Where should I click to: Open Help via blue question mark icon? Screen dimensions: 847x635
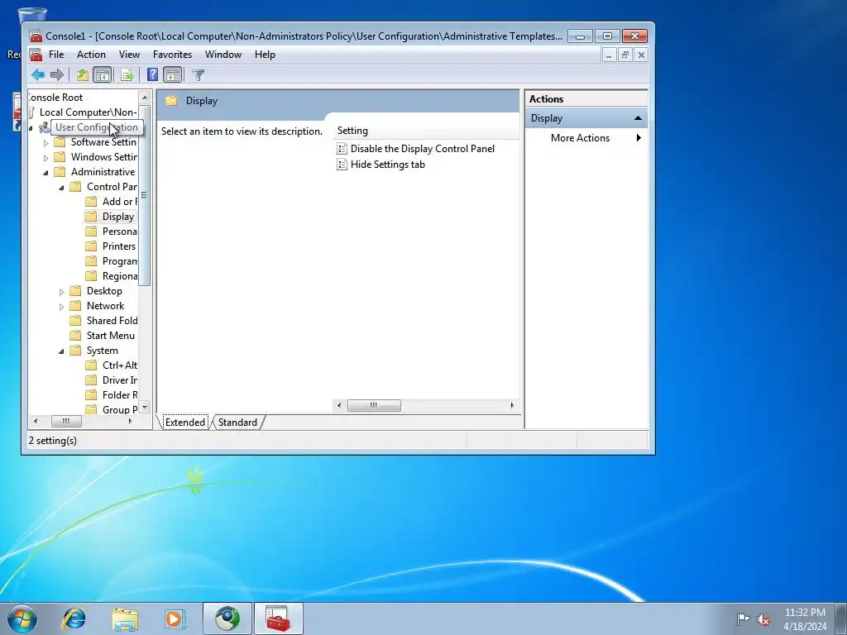[153, 74]
